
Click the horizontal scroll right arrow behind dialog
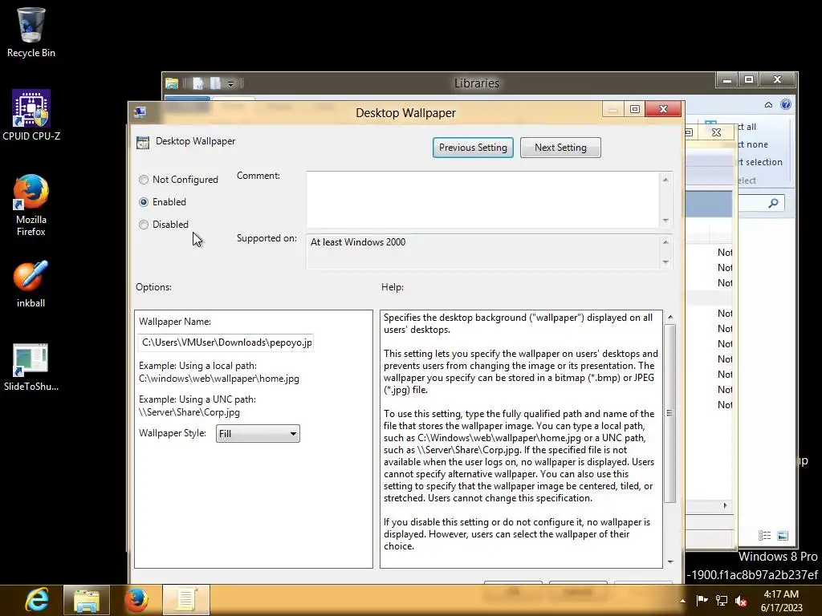[725, 505]
